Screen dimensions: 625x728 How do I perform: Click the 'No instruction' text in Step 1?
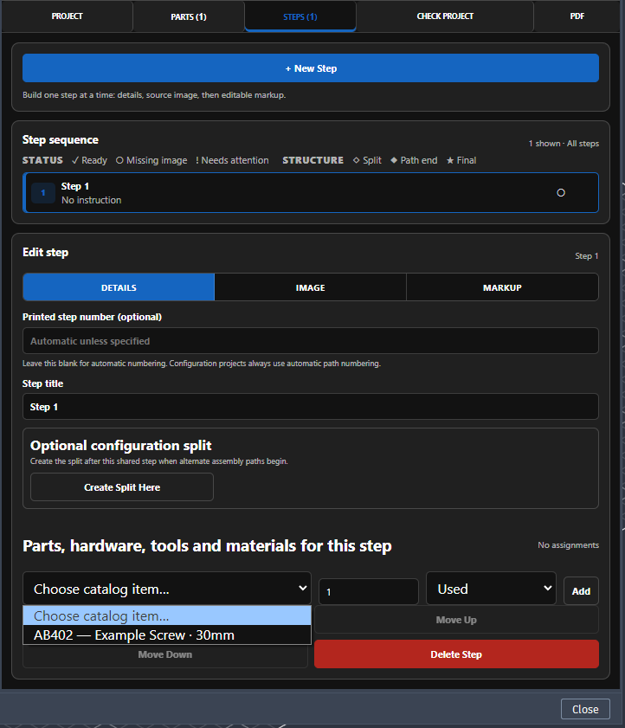point(92,200)
